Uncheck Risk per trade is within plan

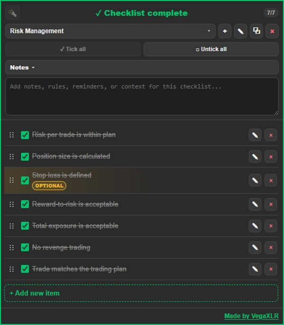pos(25,135)
